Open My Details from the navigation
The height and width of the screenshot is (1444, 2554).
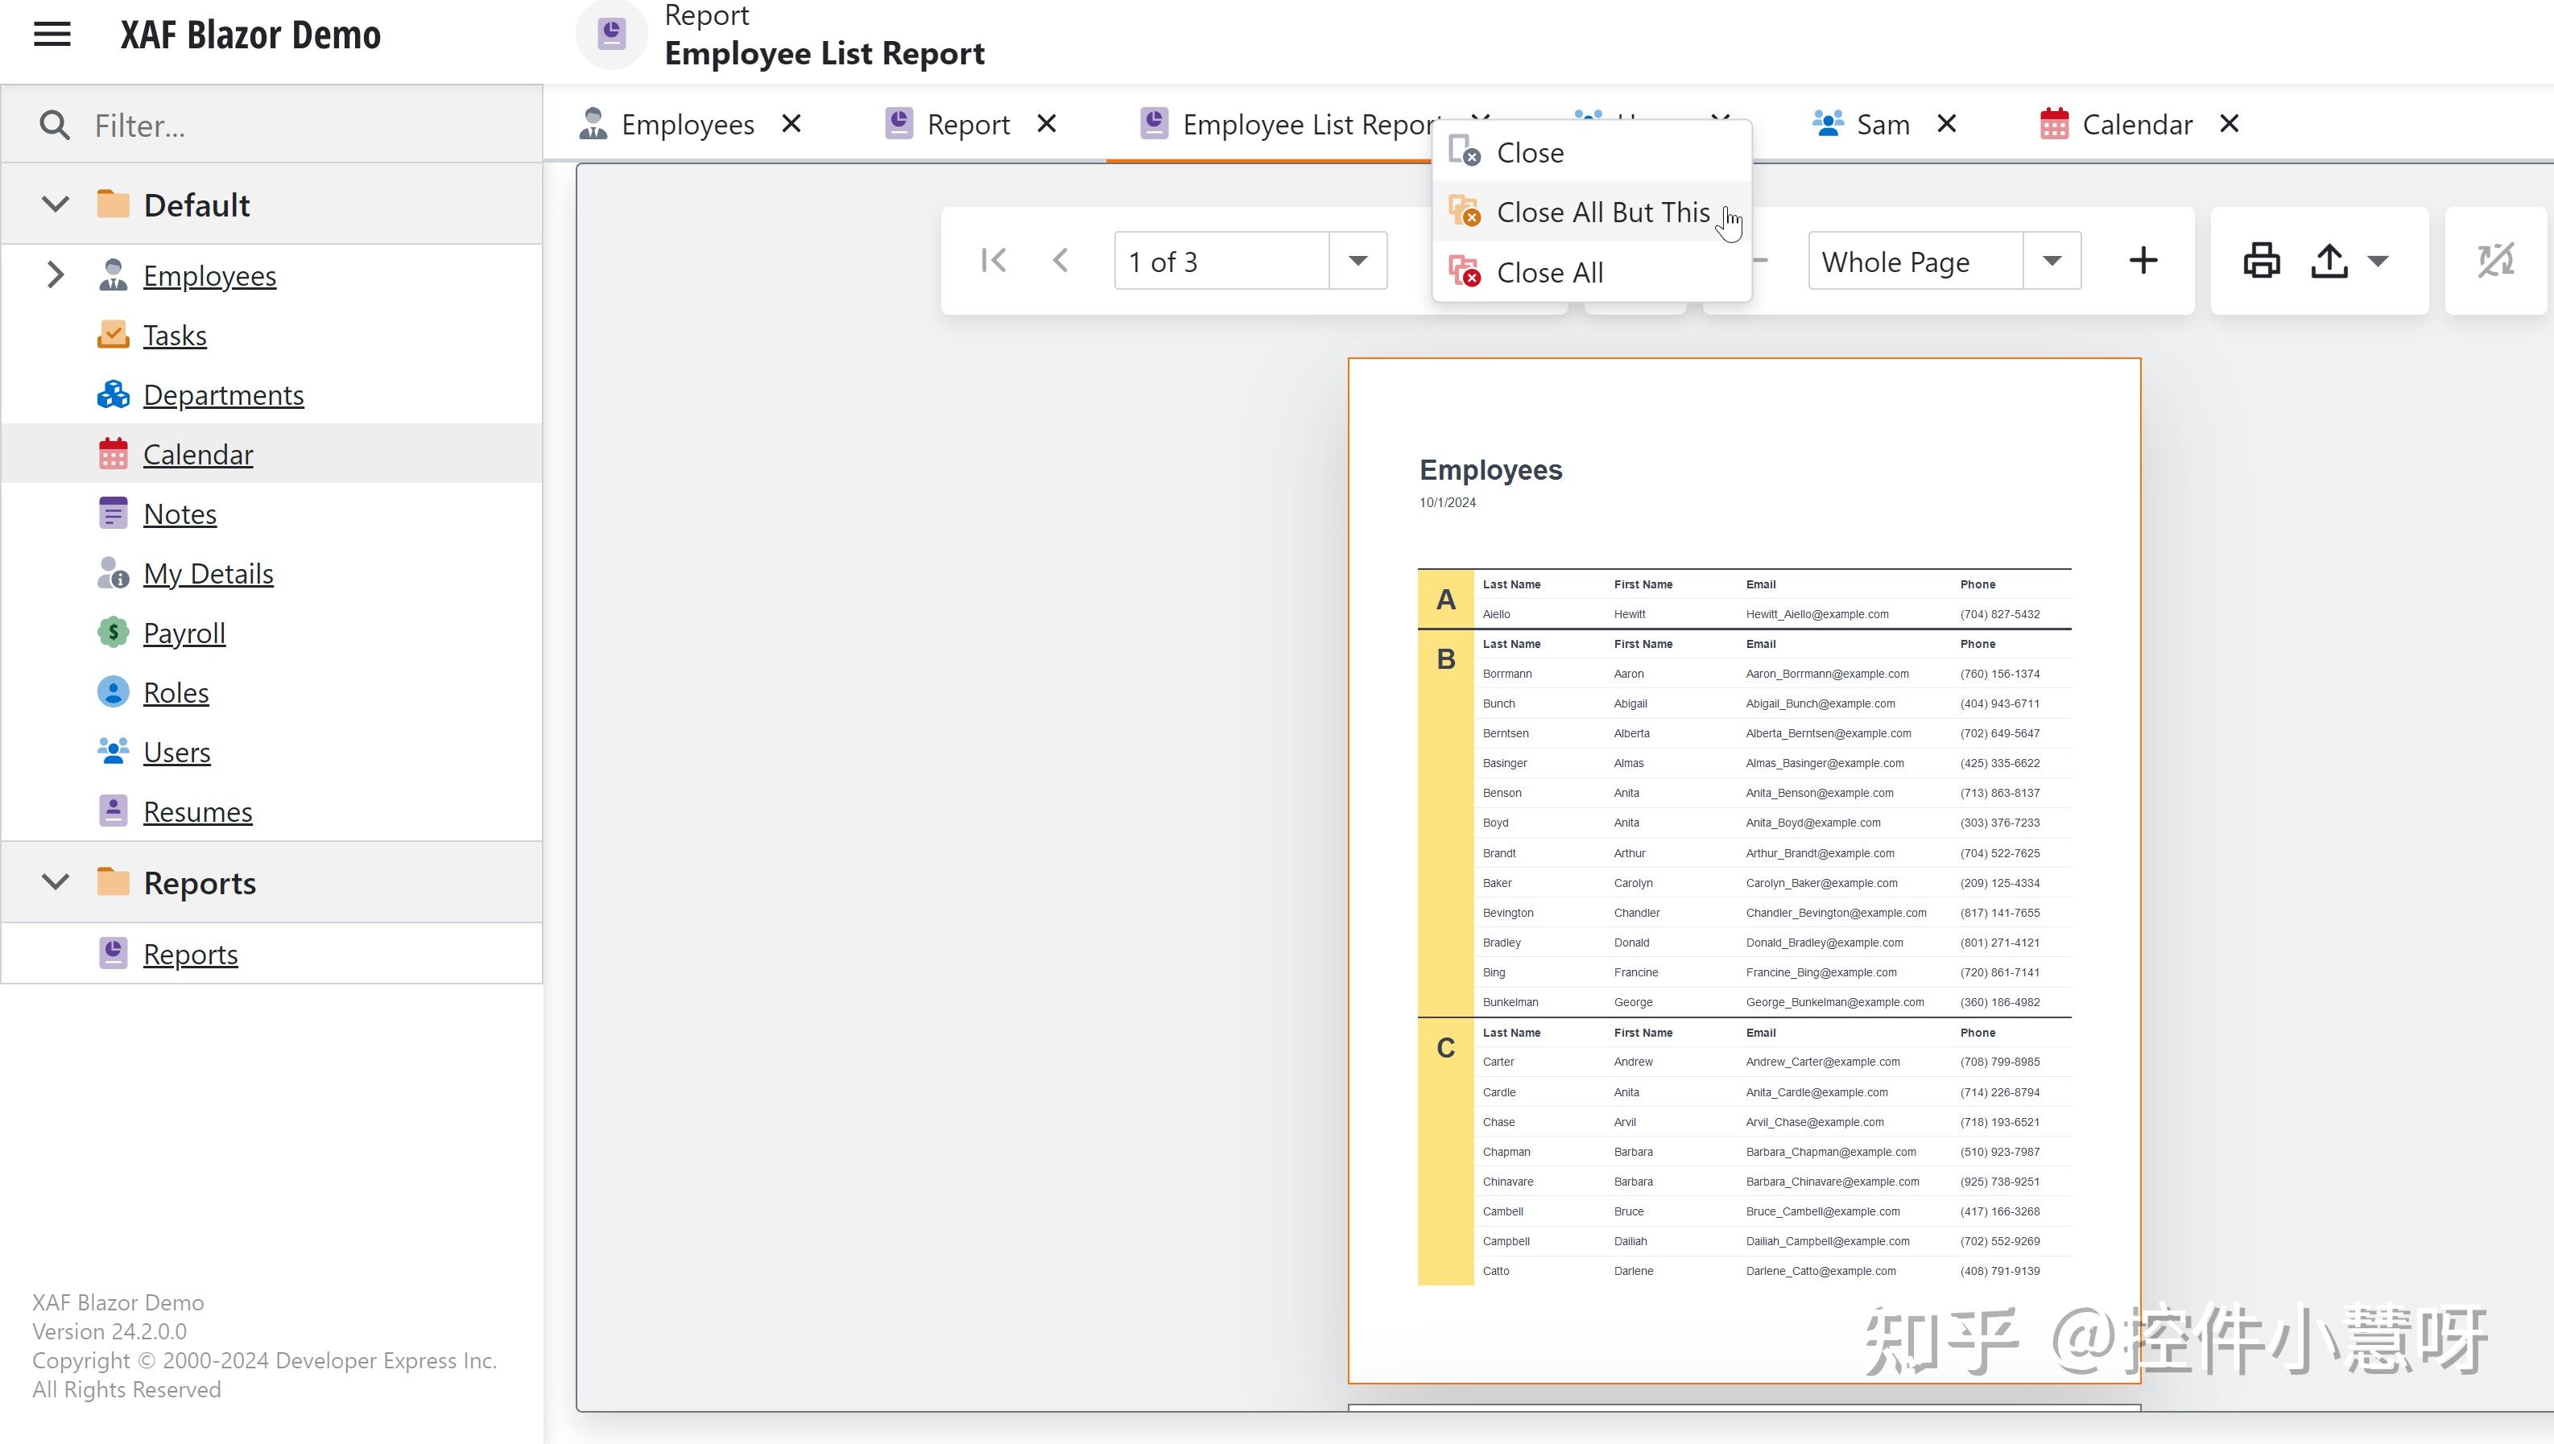pyautogui.click(x=209, y=573)
